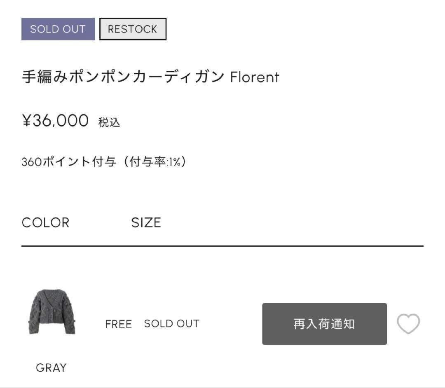The width and height of the screenshot is (445, 388).
Task: Click the SOLD OUT status next to FREE
Action: [x=171, y=324]
